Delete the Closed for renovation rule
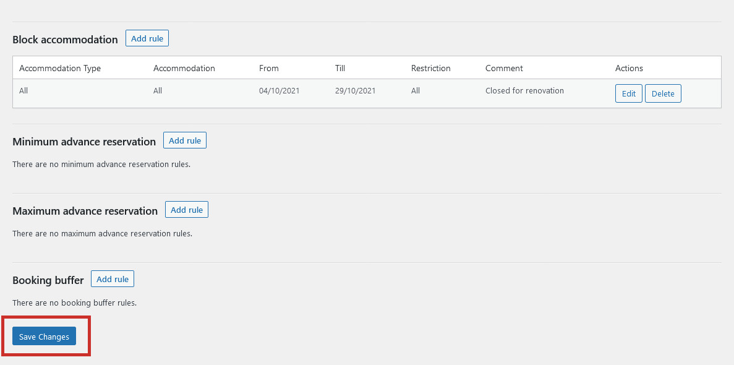This screenshot has height=365, width=734. [x=663, y=93]
